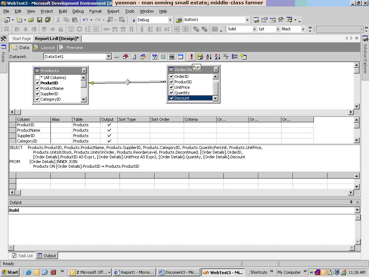
Task: Click the Use Group By icon
Action: click(235, 57)
